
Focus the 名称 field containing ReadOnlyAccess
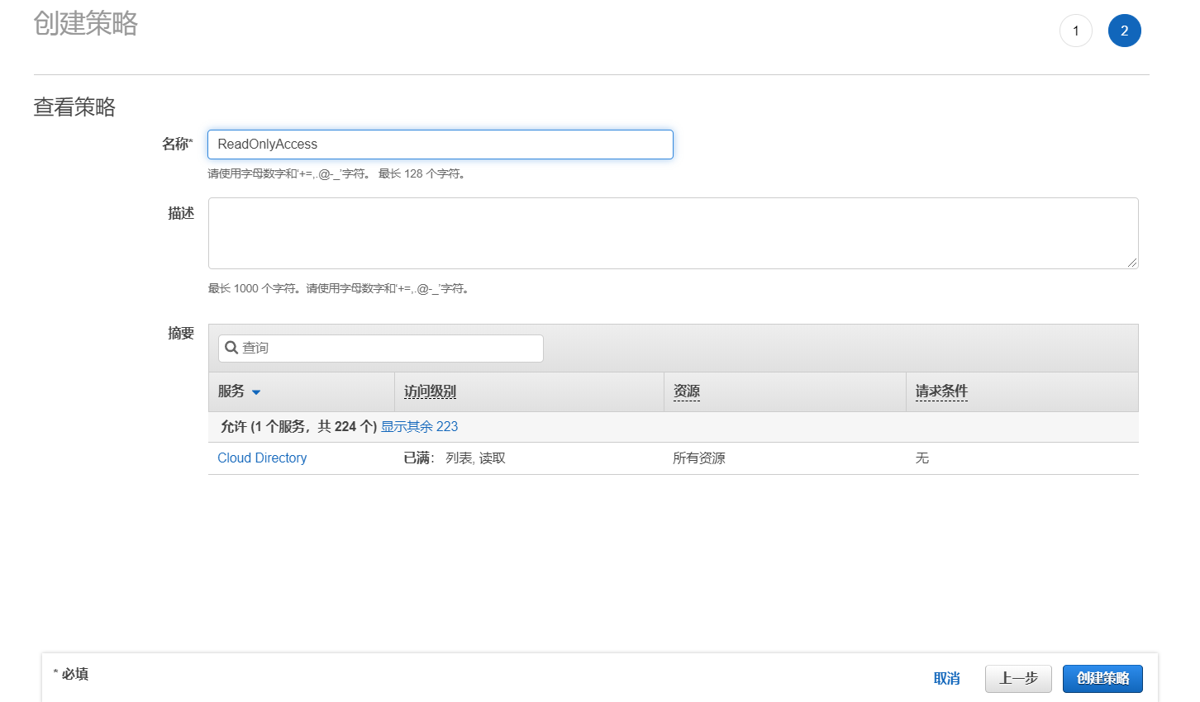[x=440, y=145]
